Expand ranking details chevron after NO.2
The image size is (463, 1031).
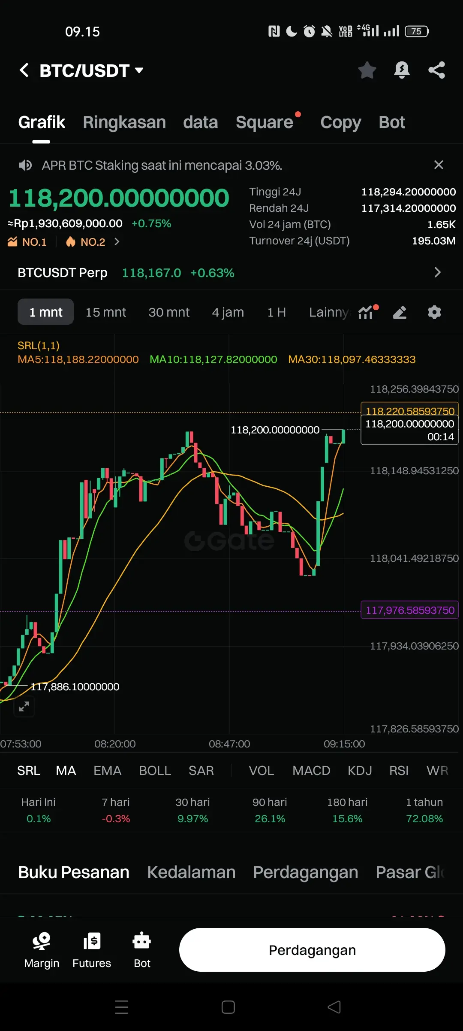(x=117, y=242)
